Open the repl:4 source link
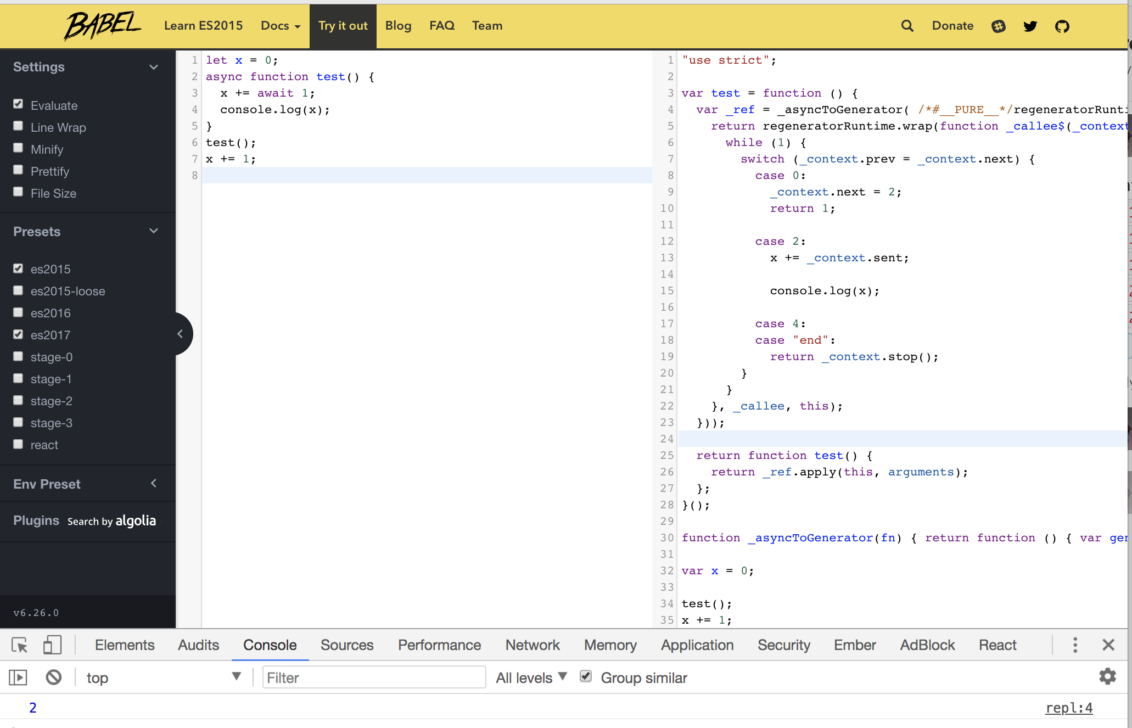1132x728 pixels. pos(1068,708)
